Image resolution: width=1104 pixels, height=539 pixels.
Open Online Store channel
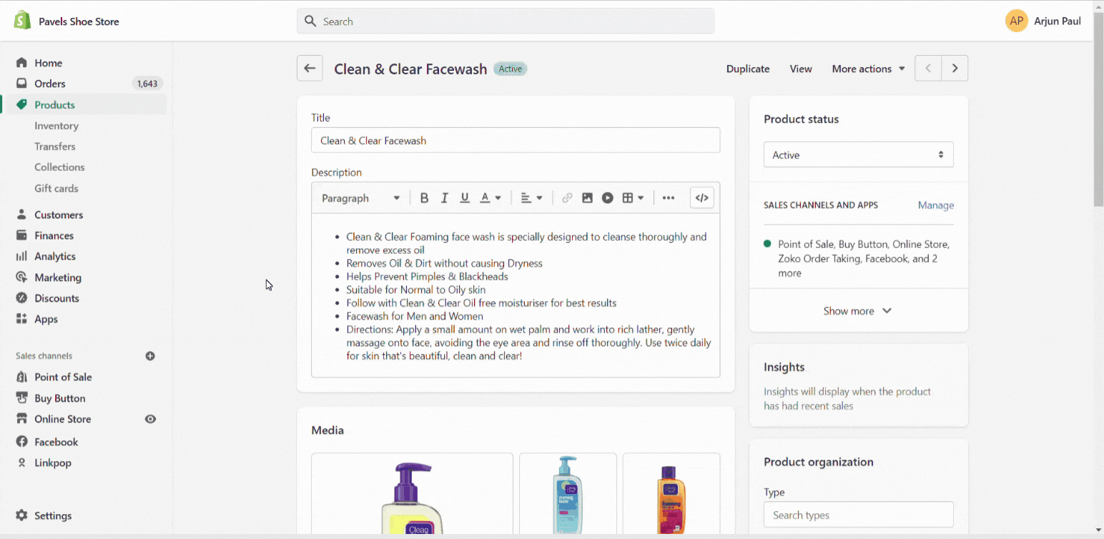click(63, 419)
